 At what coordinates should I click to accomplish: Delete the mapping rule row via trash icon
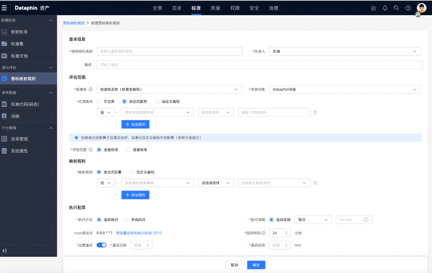point(315,183)
